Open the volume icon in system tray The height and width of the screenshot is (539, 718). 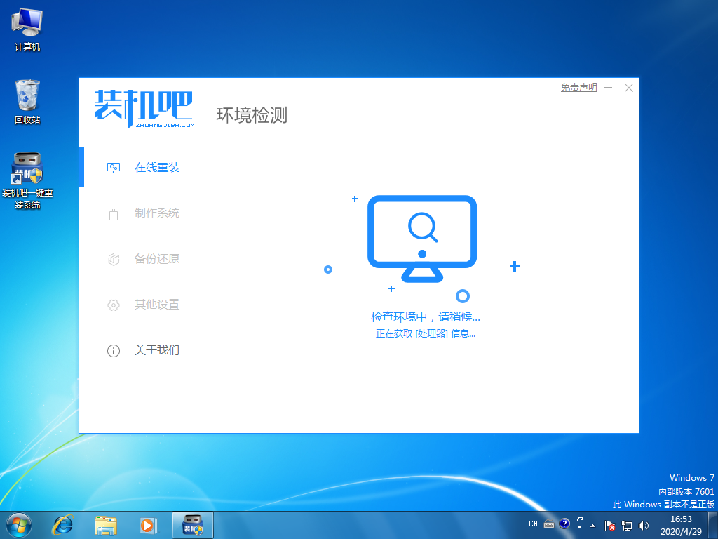pos(642,524)
